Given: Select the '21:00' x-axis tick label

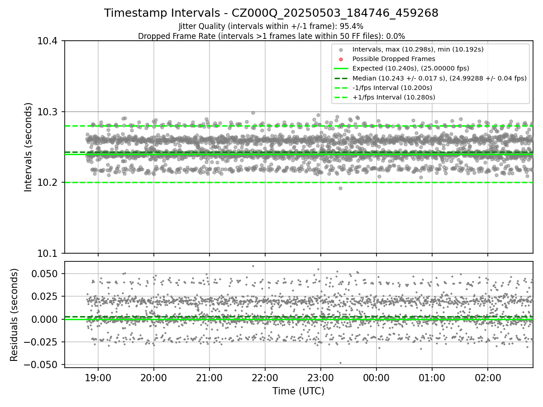Looking at the screenshot, I should [x=210, y=378].
